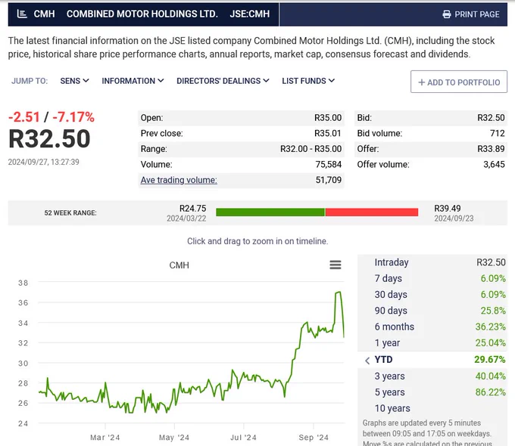Click the Bid value R32.50
Viewport: 515px width, 446px height.
tap(491, 118)
